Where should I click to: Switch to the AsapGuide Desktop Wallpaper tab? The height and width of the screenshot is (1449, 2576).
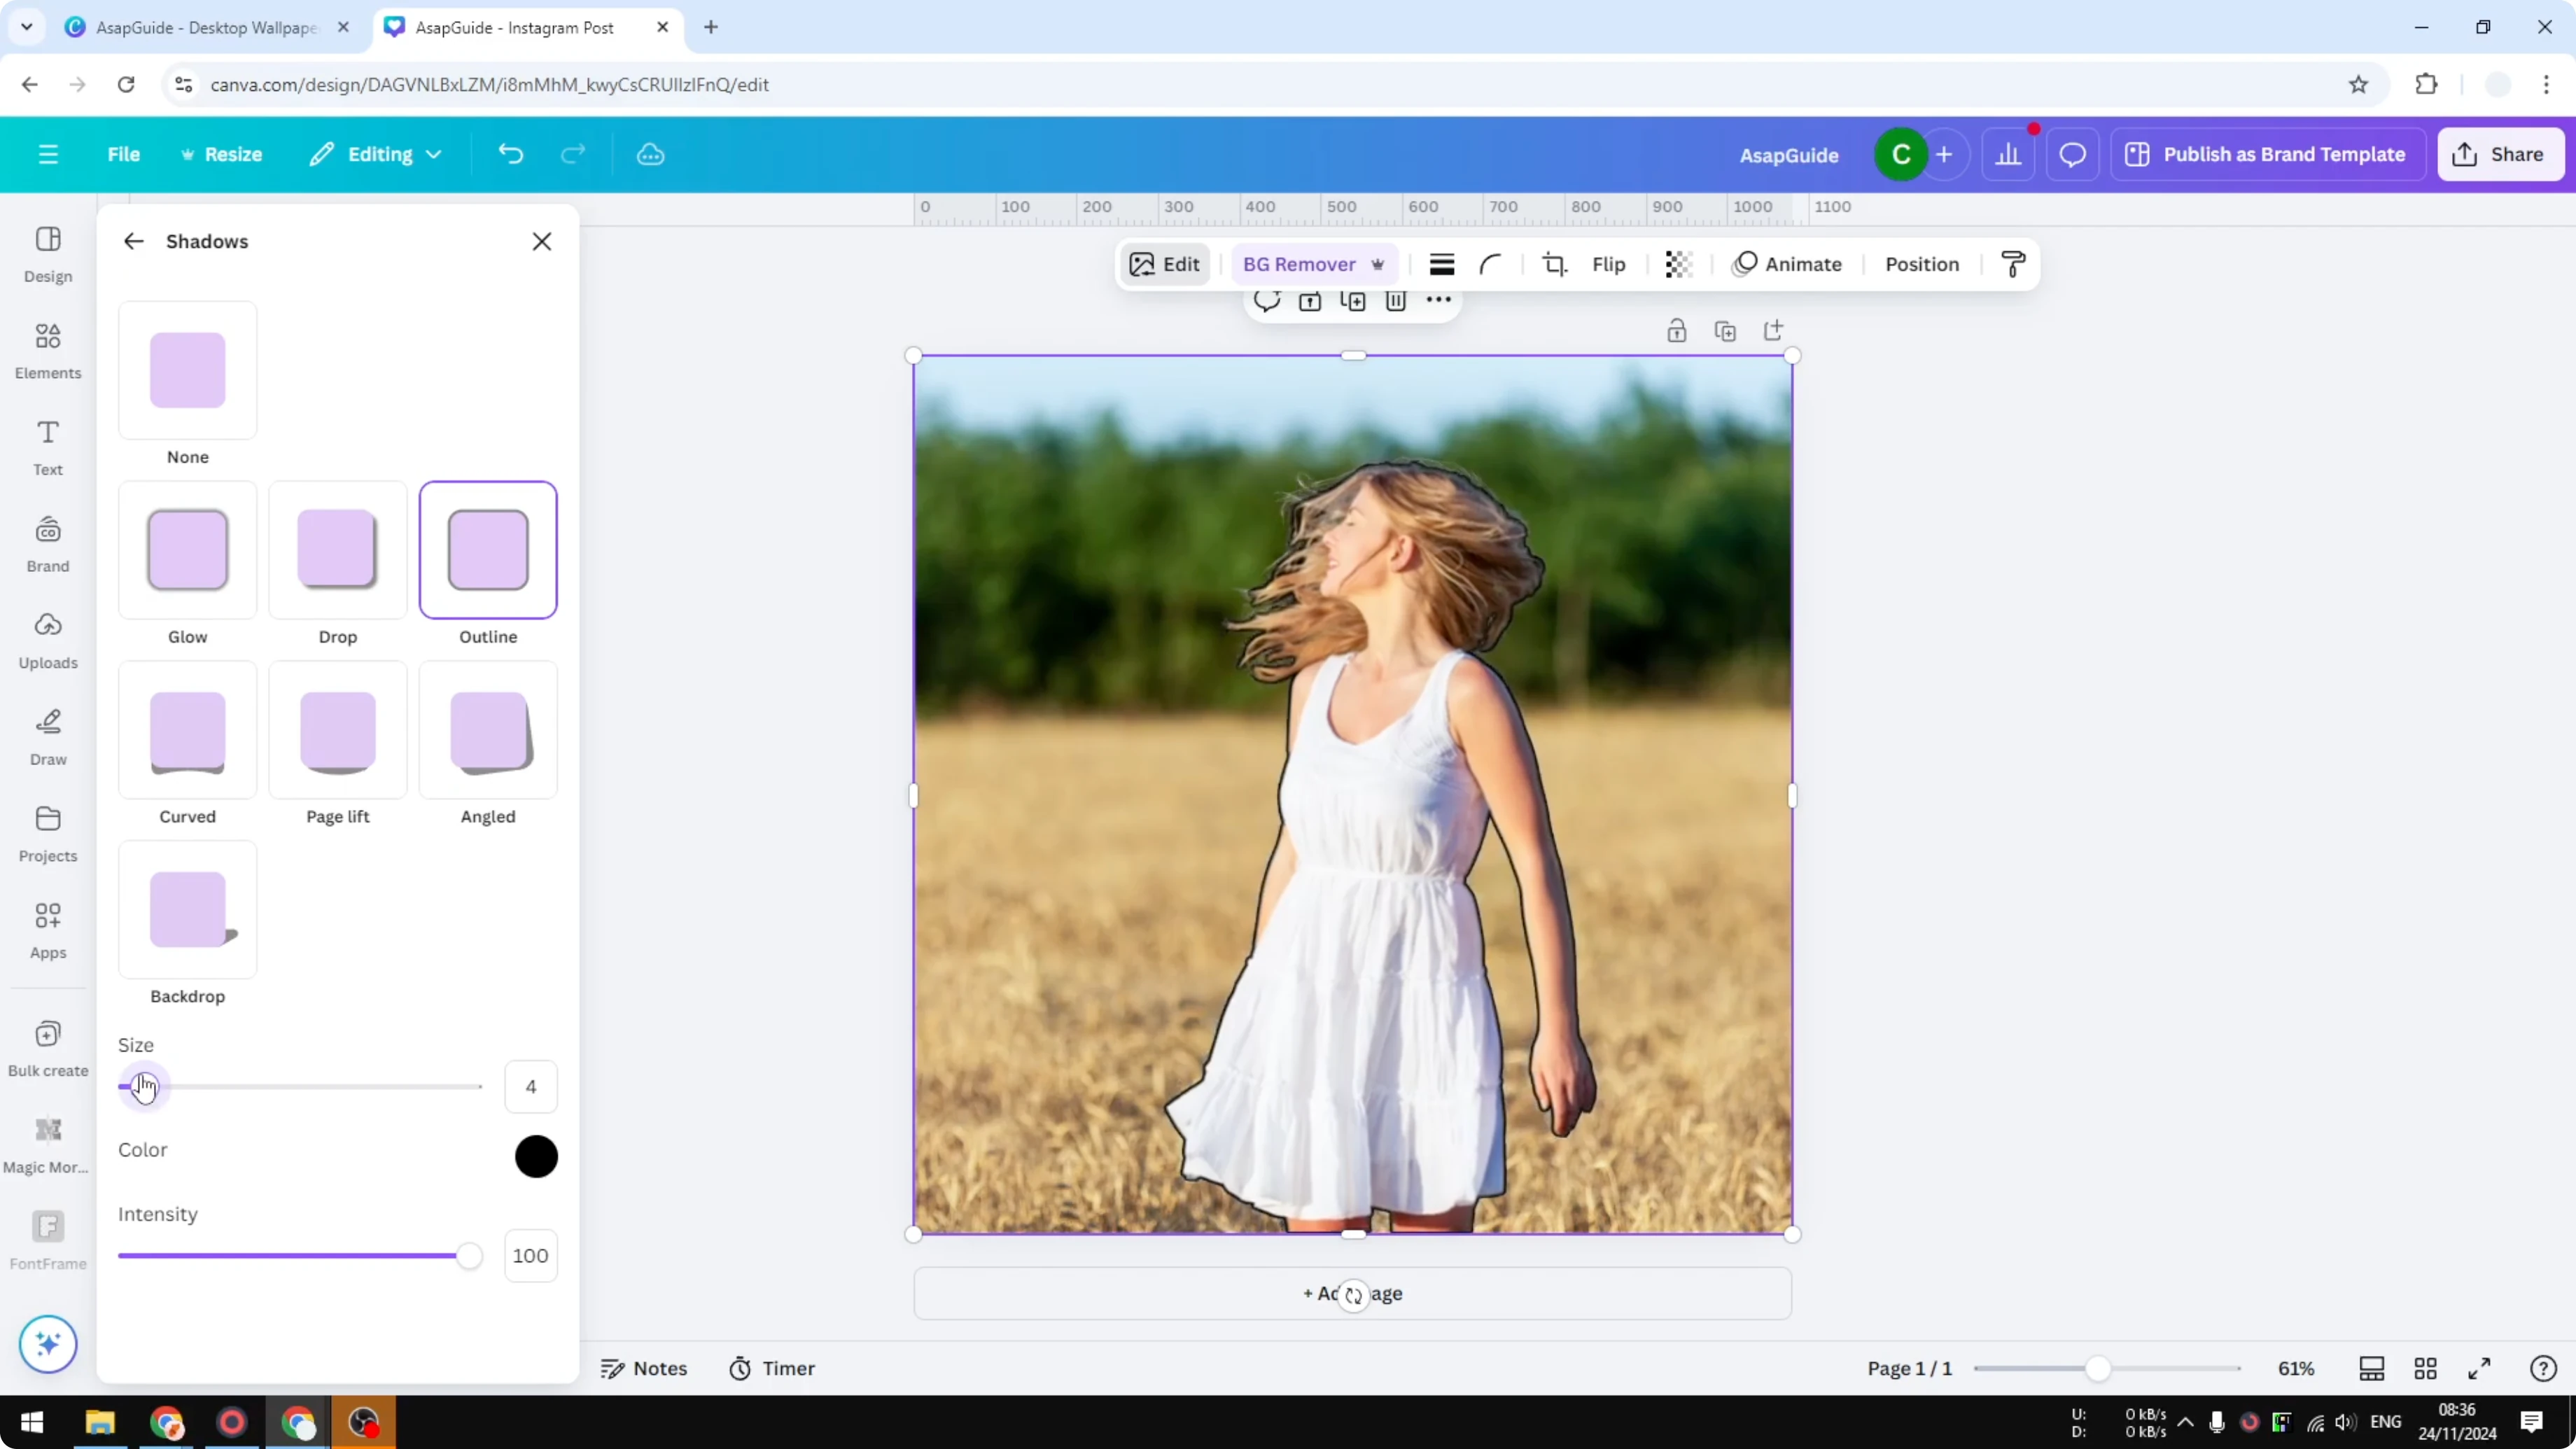(x=200, y=27)
